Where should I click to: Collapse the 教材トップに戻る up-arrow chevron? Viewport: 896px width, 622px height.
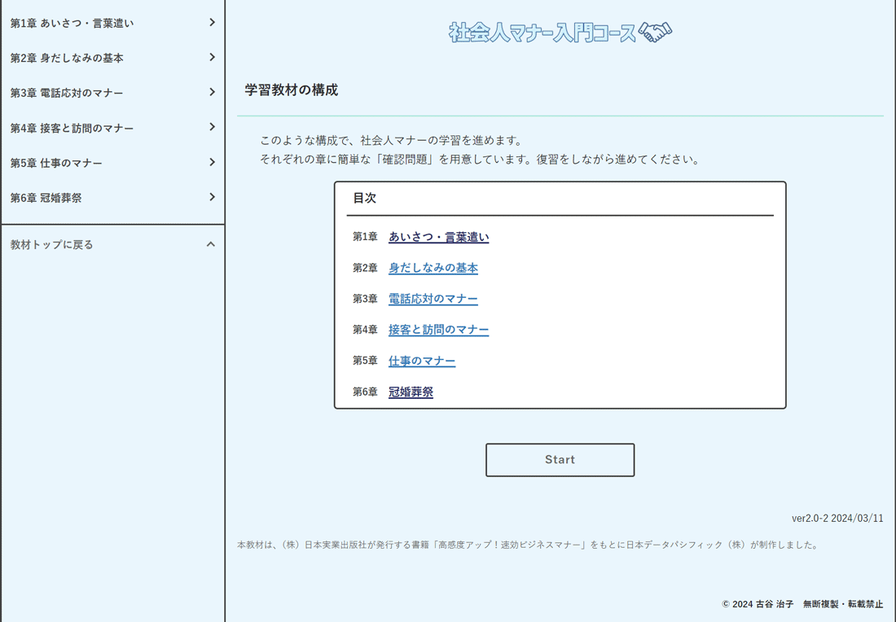(x=211, y=244)
